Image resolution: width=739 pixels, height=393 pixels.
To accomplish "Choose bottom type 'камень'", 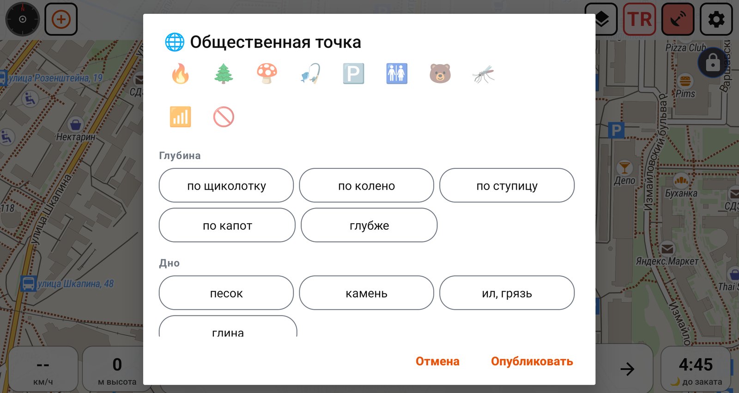I will [x=367, y=293].
